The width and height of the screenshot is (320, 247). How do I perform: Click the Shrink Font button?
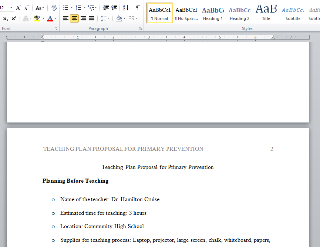[x=26, y=8]
